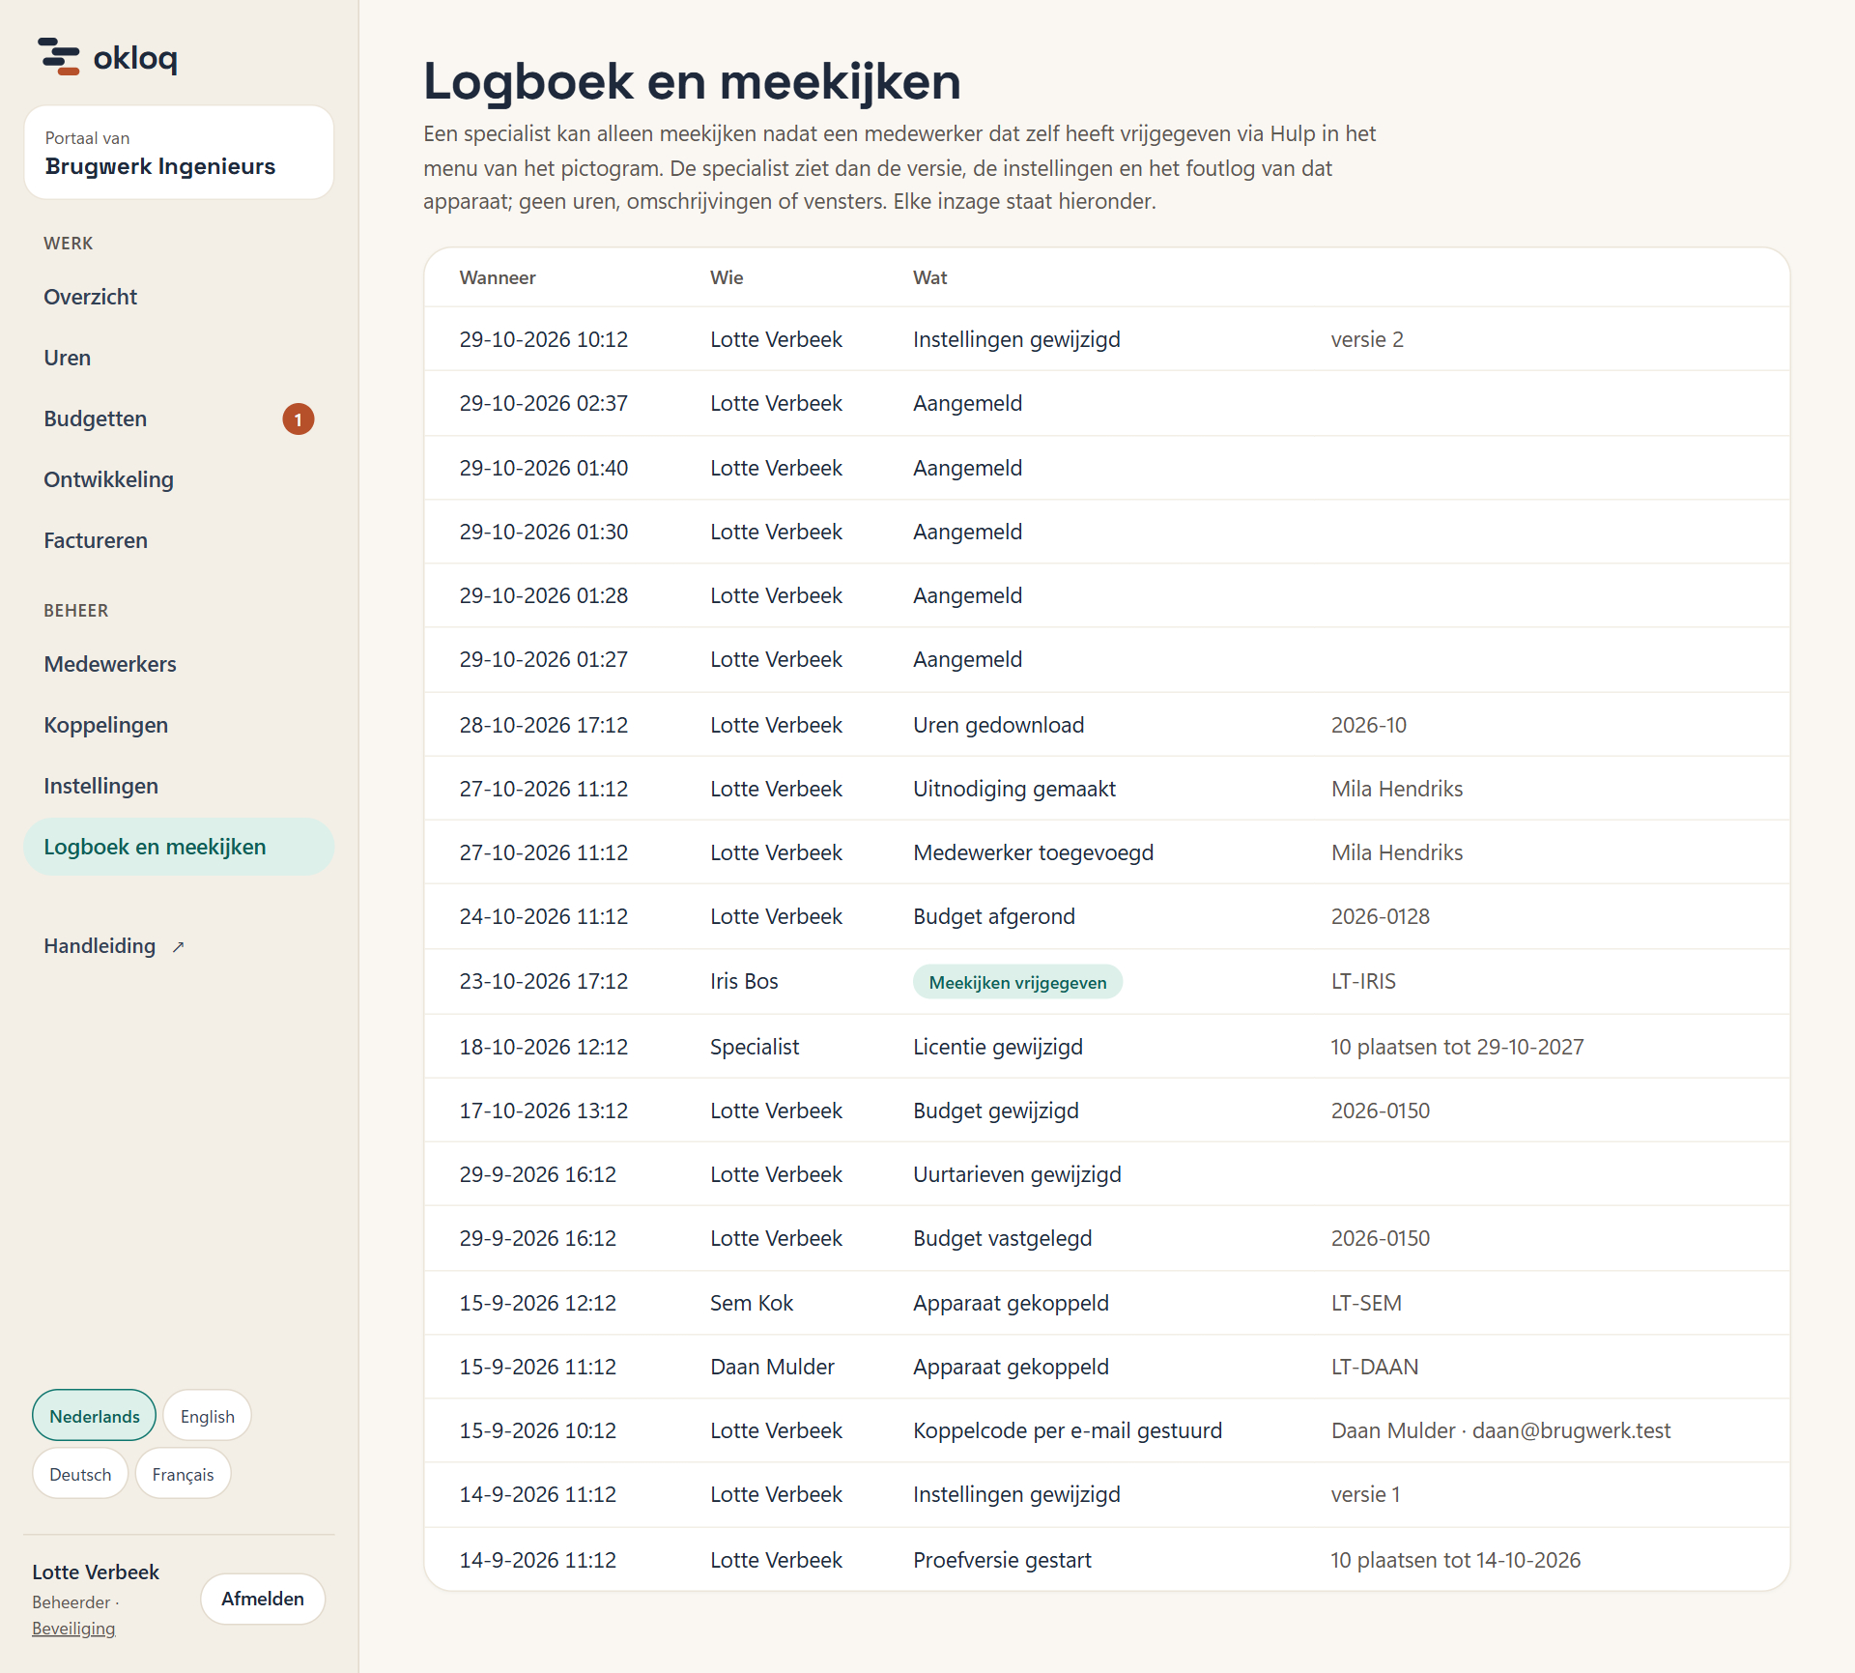The width and height of the screenshot is (1855, 1673).
Task: Open Instellingen in sidebar
Action: pos(100,786)
